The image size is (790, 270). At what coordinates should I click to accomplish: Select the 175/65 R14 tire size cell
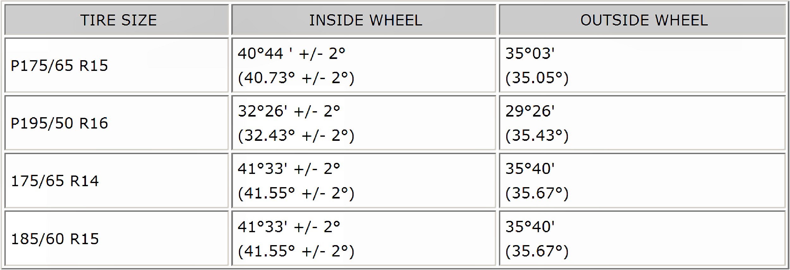coord(55,181)
